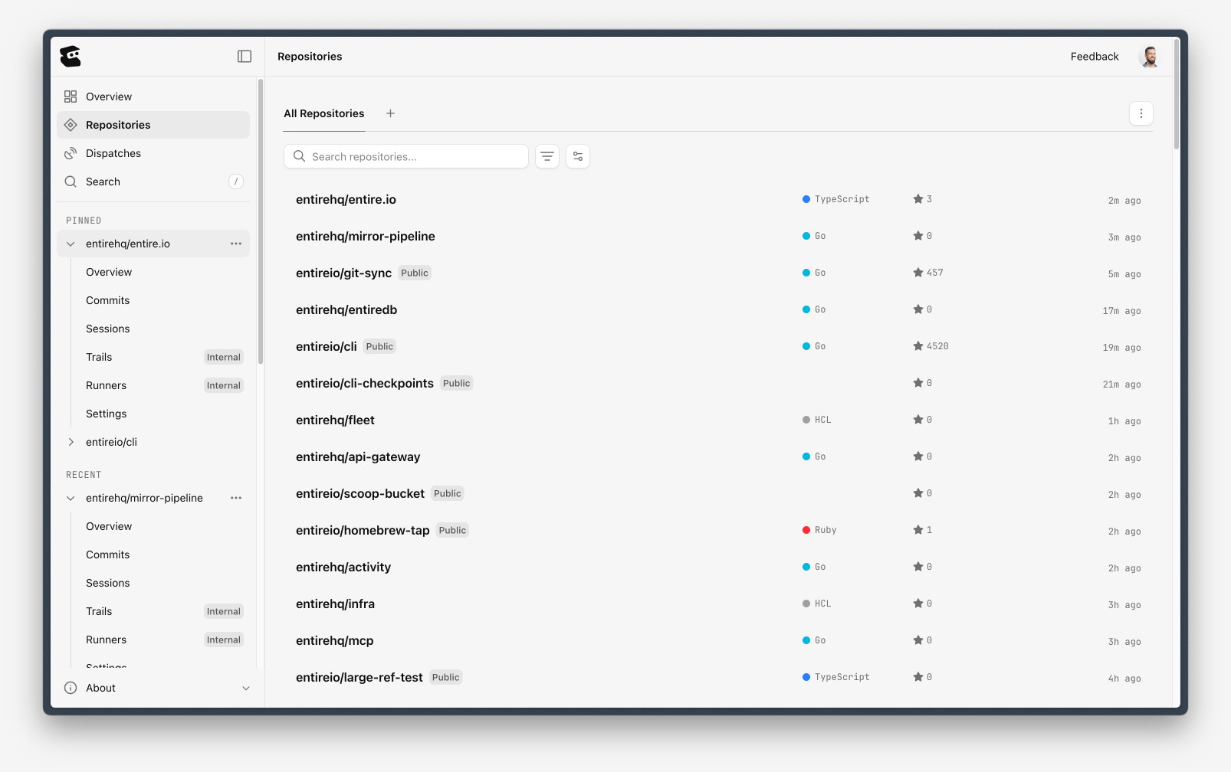Collapse the pinned entirehq/entire.io tree

(71, 244)
